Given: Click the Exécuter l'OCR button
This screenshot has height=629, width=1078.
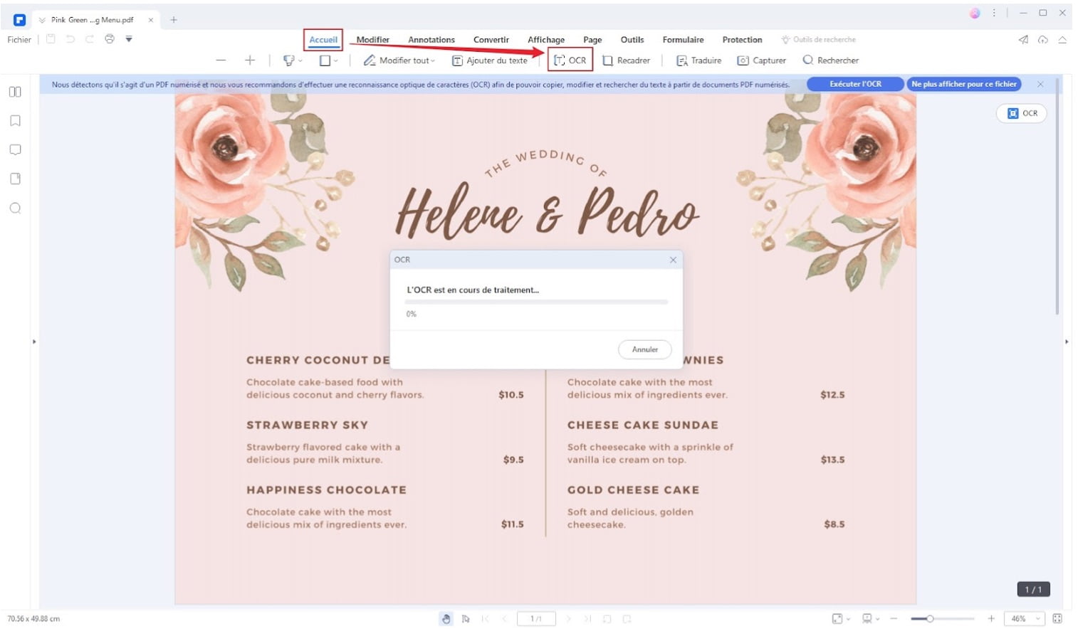Looking at the screenshot, I should tap(854, 84).
